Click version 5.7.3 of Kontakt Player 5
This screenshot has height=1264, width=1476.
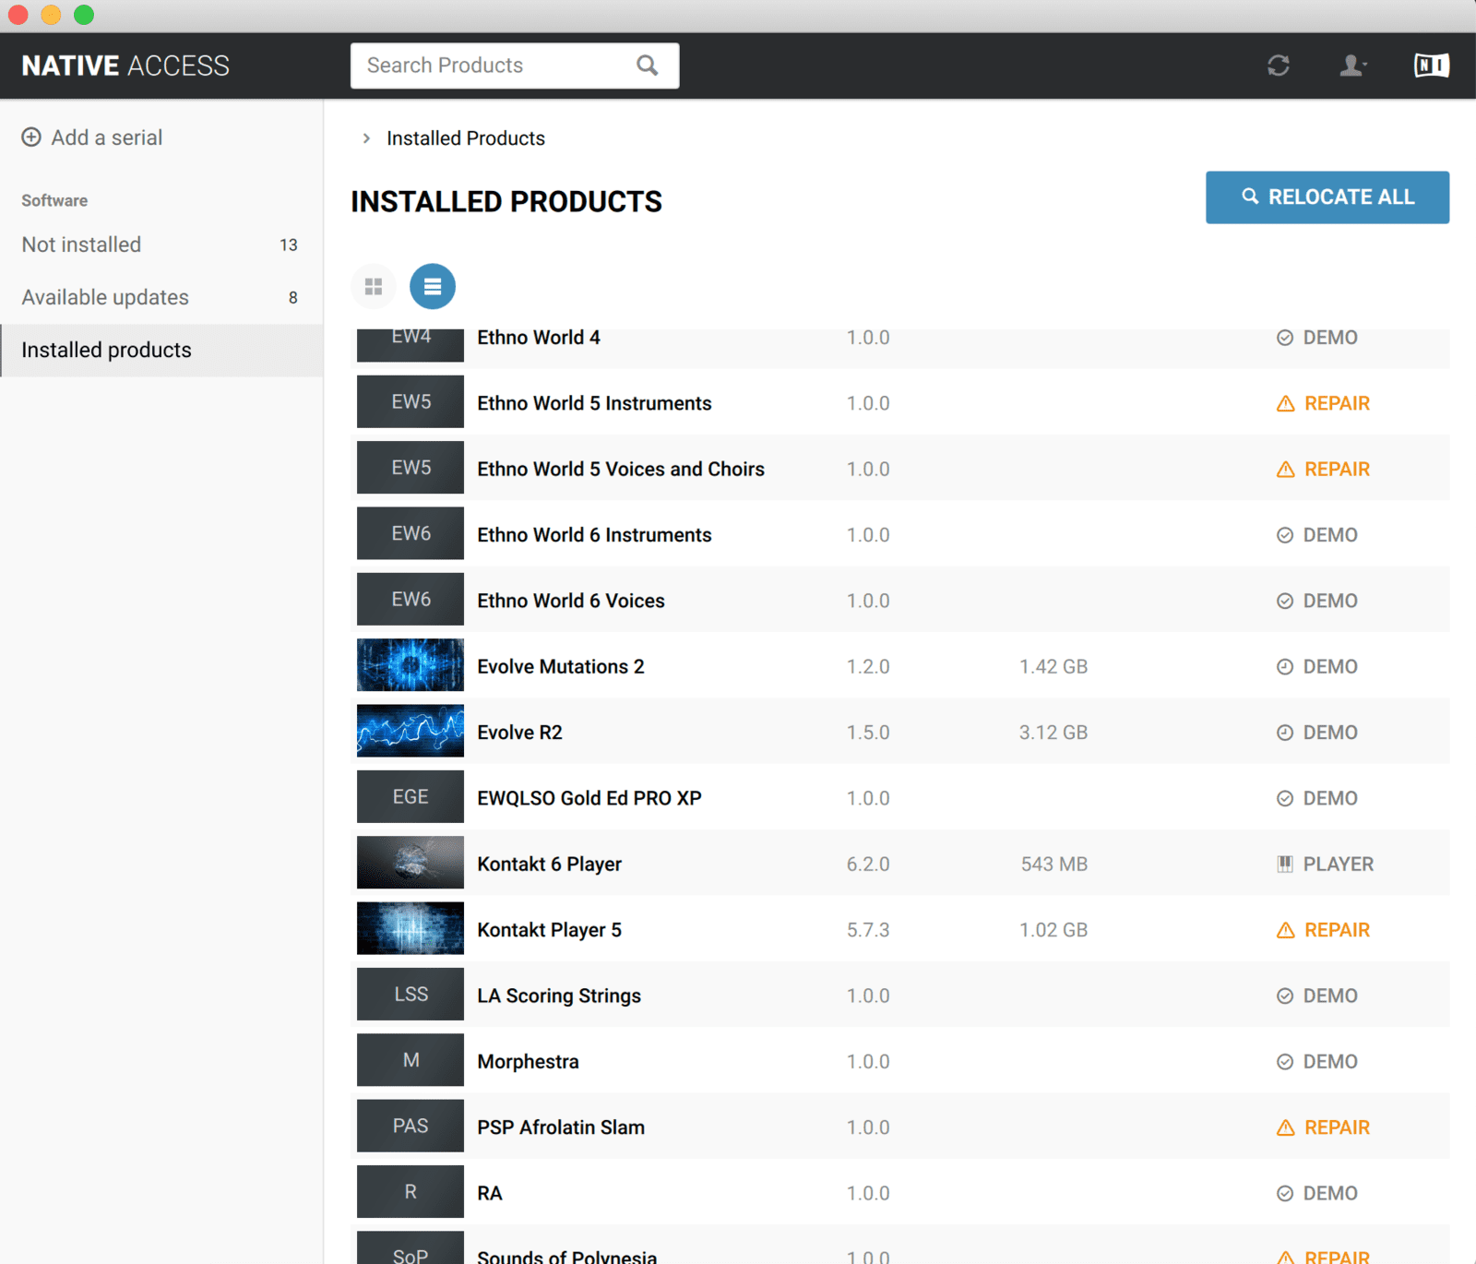868,930
